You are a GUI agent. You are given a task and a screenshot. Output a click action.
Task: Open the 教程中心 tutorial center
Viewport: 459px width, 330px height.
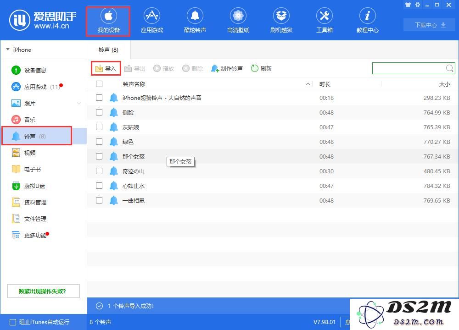tap(367, 21)
